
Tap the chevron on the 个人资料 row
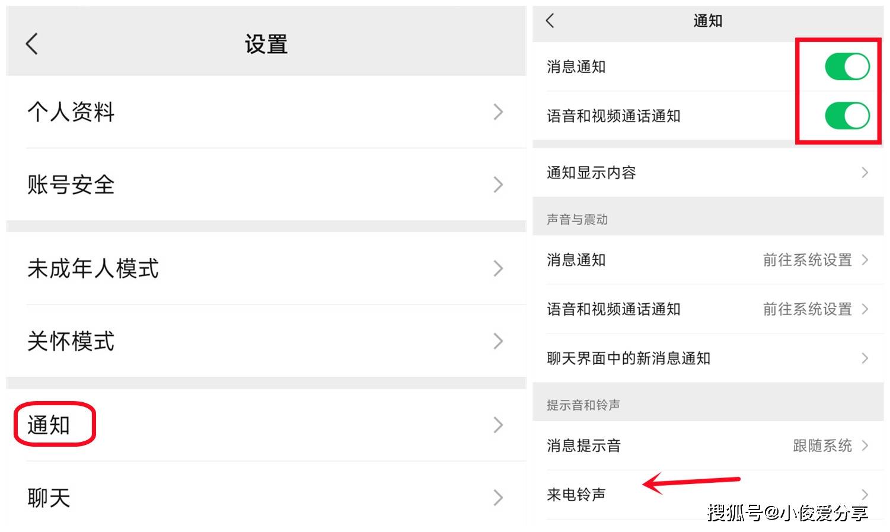click(498, 112)
